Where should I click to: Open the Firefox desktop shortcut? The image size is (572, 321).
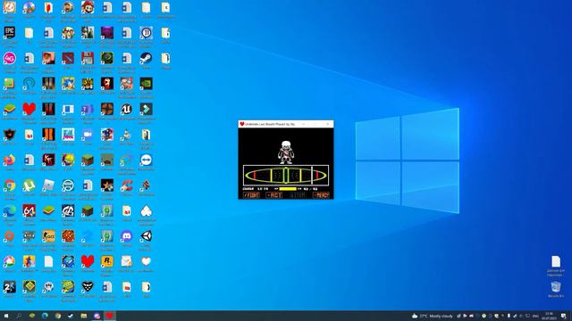10,160
